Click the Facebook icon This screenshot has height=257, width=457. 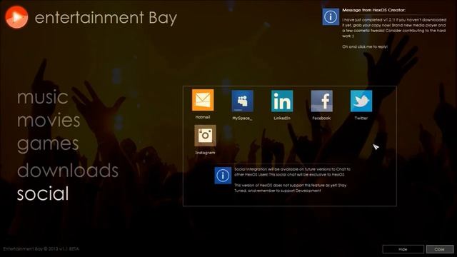[321, 101]
